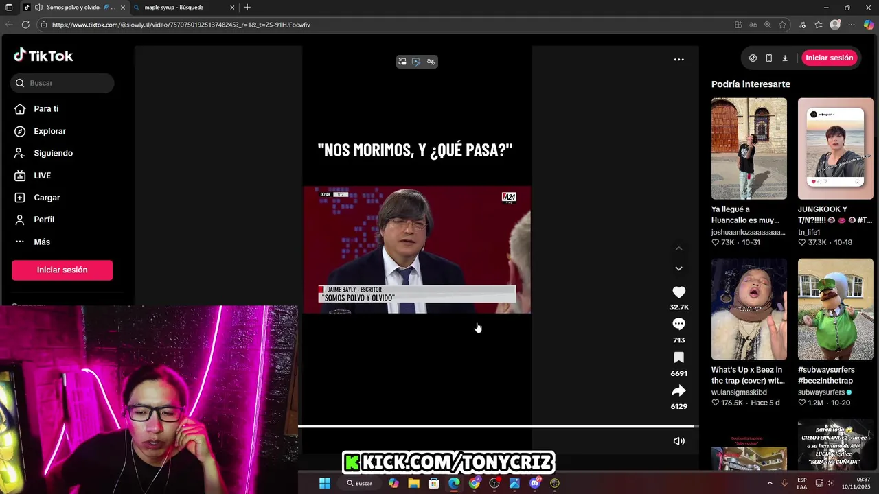Click the browser translate page icon
The image size is (879, 494).
(x=753, y=25)
